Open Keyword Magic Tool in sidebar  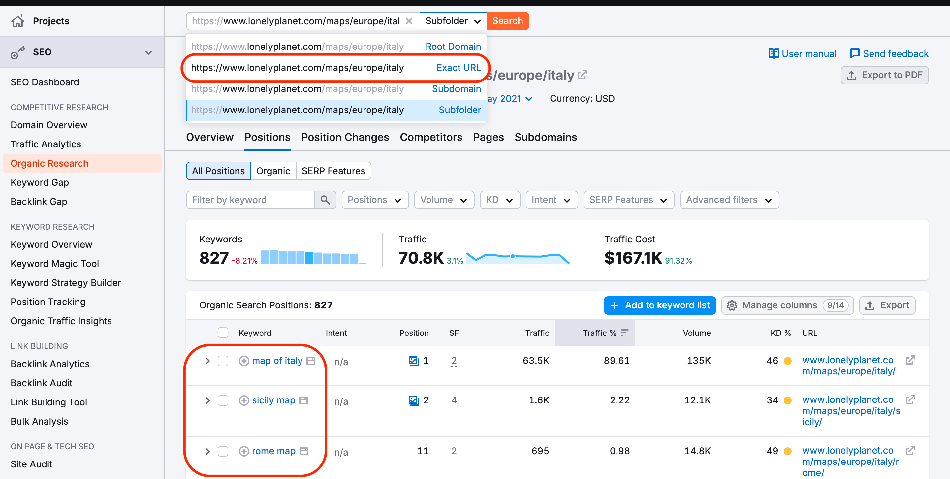(x=54, y=264)
